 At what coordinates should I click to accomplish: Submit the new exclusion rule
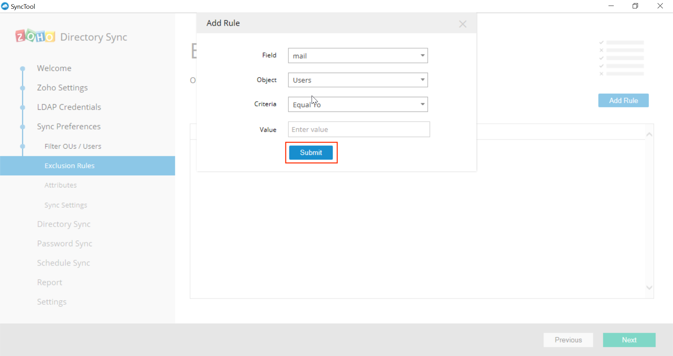(x=311, y=152)
